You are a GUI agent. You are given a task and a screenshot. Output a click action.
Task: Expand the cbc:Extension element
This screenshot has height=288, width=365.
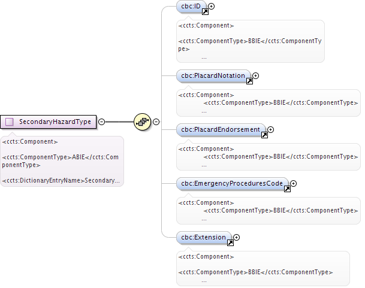[236, 237]
